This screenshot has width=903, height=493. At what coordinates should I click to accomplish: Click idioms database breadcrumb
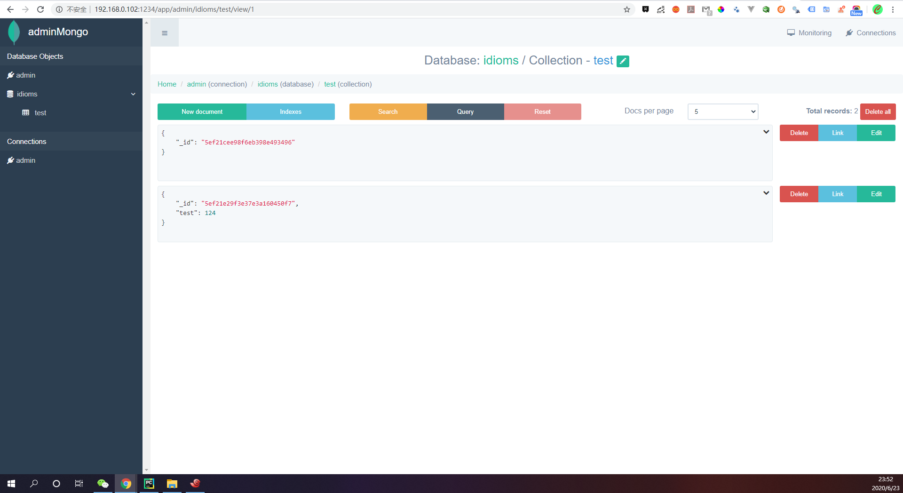coord(268,84)
